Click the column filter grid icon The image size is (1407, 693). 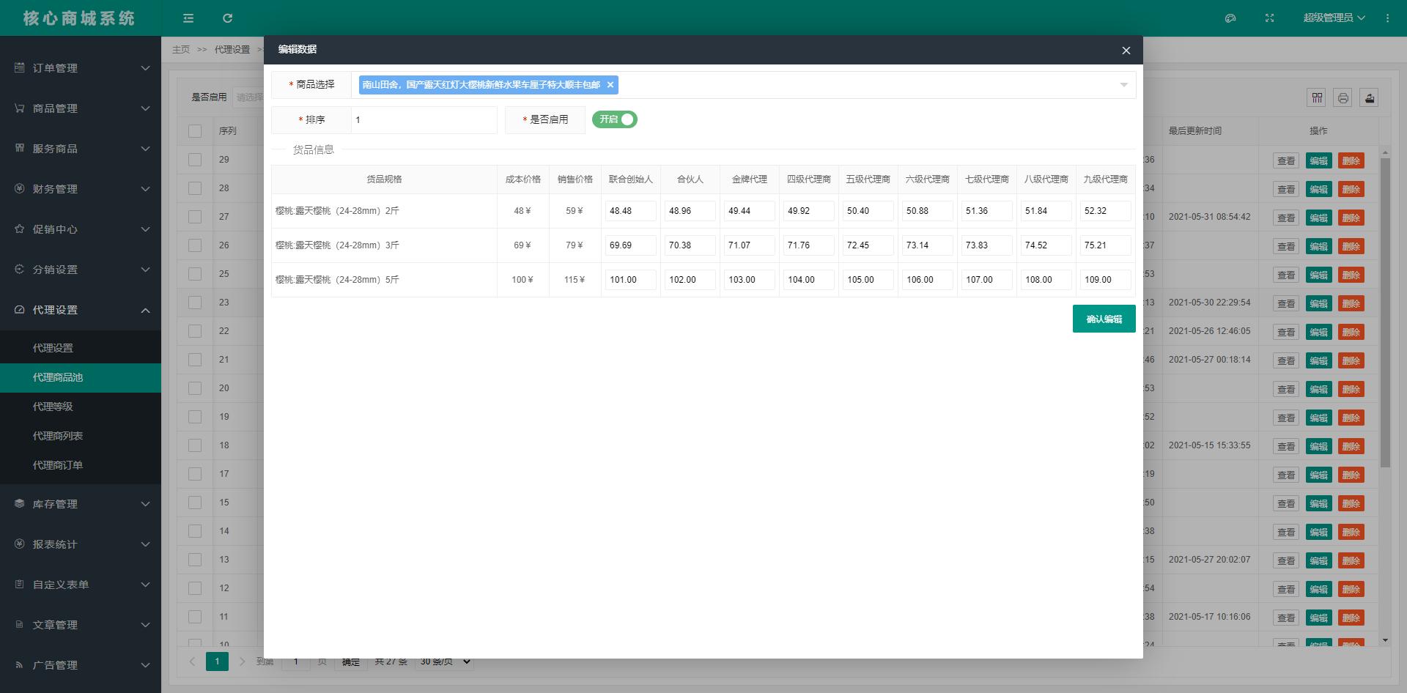tap(1317, 97)
